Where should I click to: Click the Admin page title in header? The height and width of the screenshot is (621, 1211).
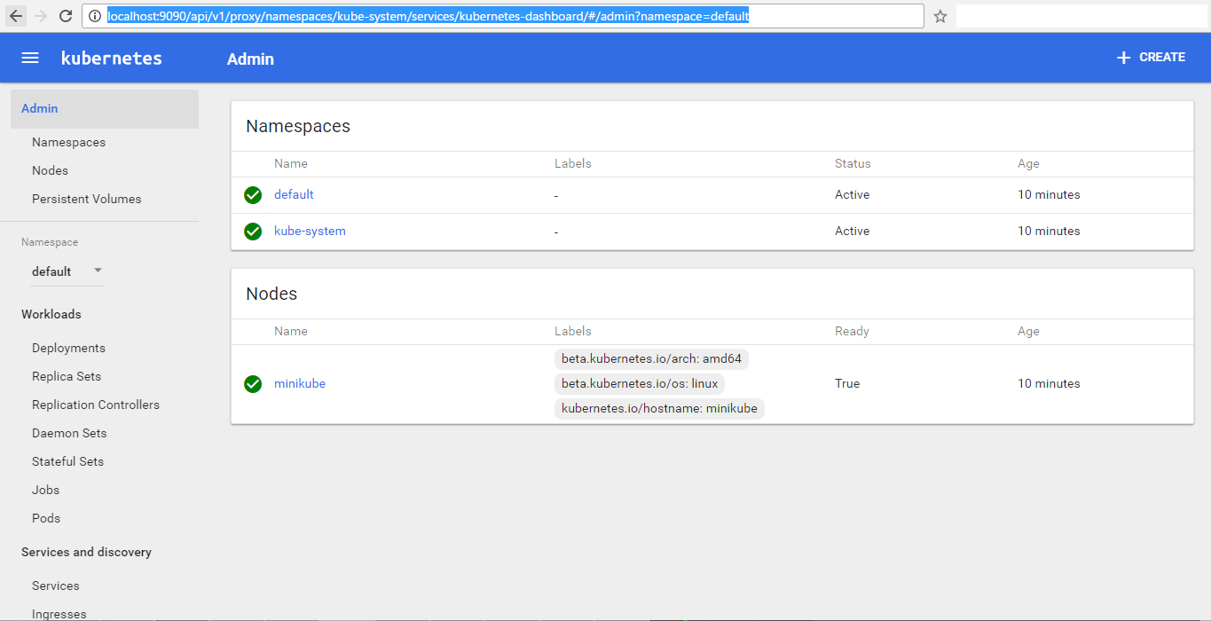pos(250,59)
